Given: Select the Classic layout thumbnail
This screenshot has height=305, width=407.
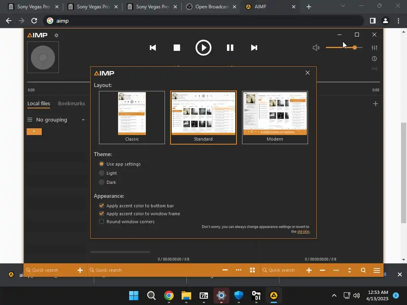Looking at the screenshot, I should point(132,118).
